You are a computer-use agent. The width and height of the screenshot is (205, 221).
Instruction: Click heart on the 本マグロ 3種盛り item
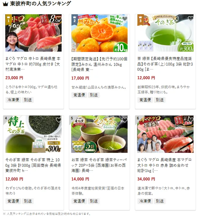[x=190, y=120]
